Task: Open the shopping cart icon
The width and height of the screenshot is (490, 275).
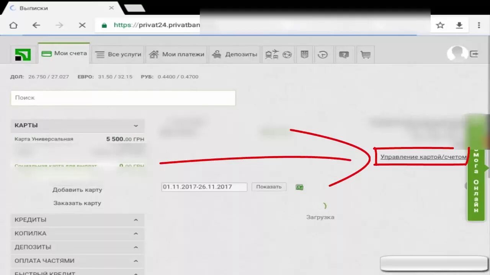Action: 365,55
